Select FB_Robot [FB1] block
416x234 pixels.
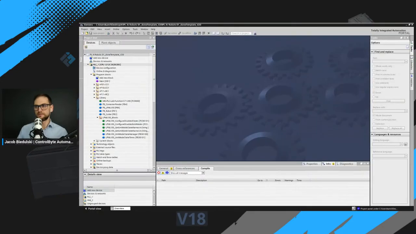(110, 111)
